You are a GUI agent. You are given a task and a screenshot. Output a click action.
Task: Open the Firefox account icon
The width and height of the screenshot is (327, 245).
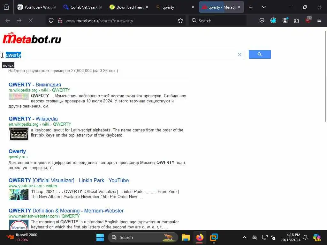coord(285,20)
